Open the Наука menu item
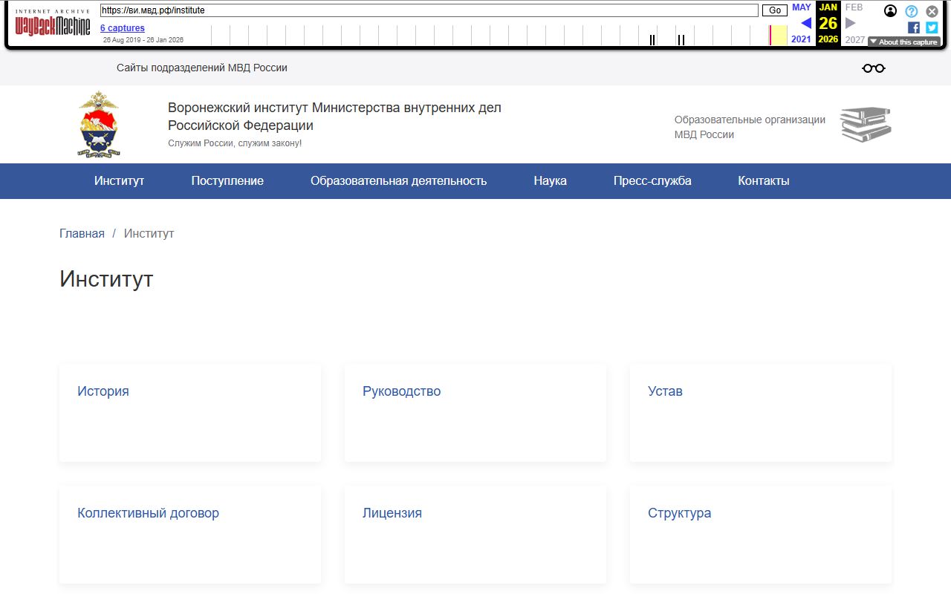Viewport: 951px width, 594px height. point(550,181)
